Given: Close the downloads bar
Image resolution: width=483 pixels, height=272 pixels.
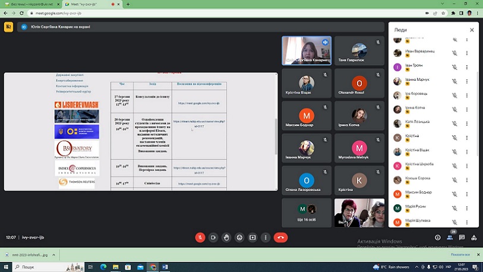Looking at the screenshot, I should pyautogui.click(x=478, y=255).
